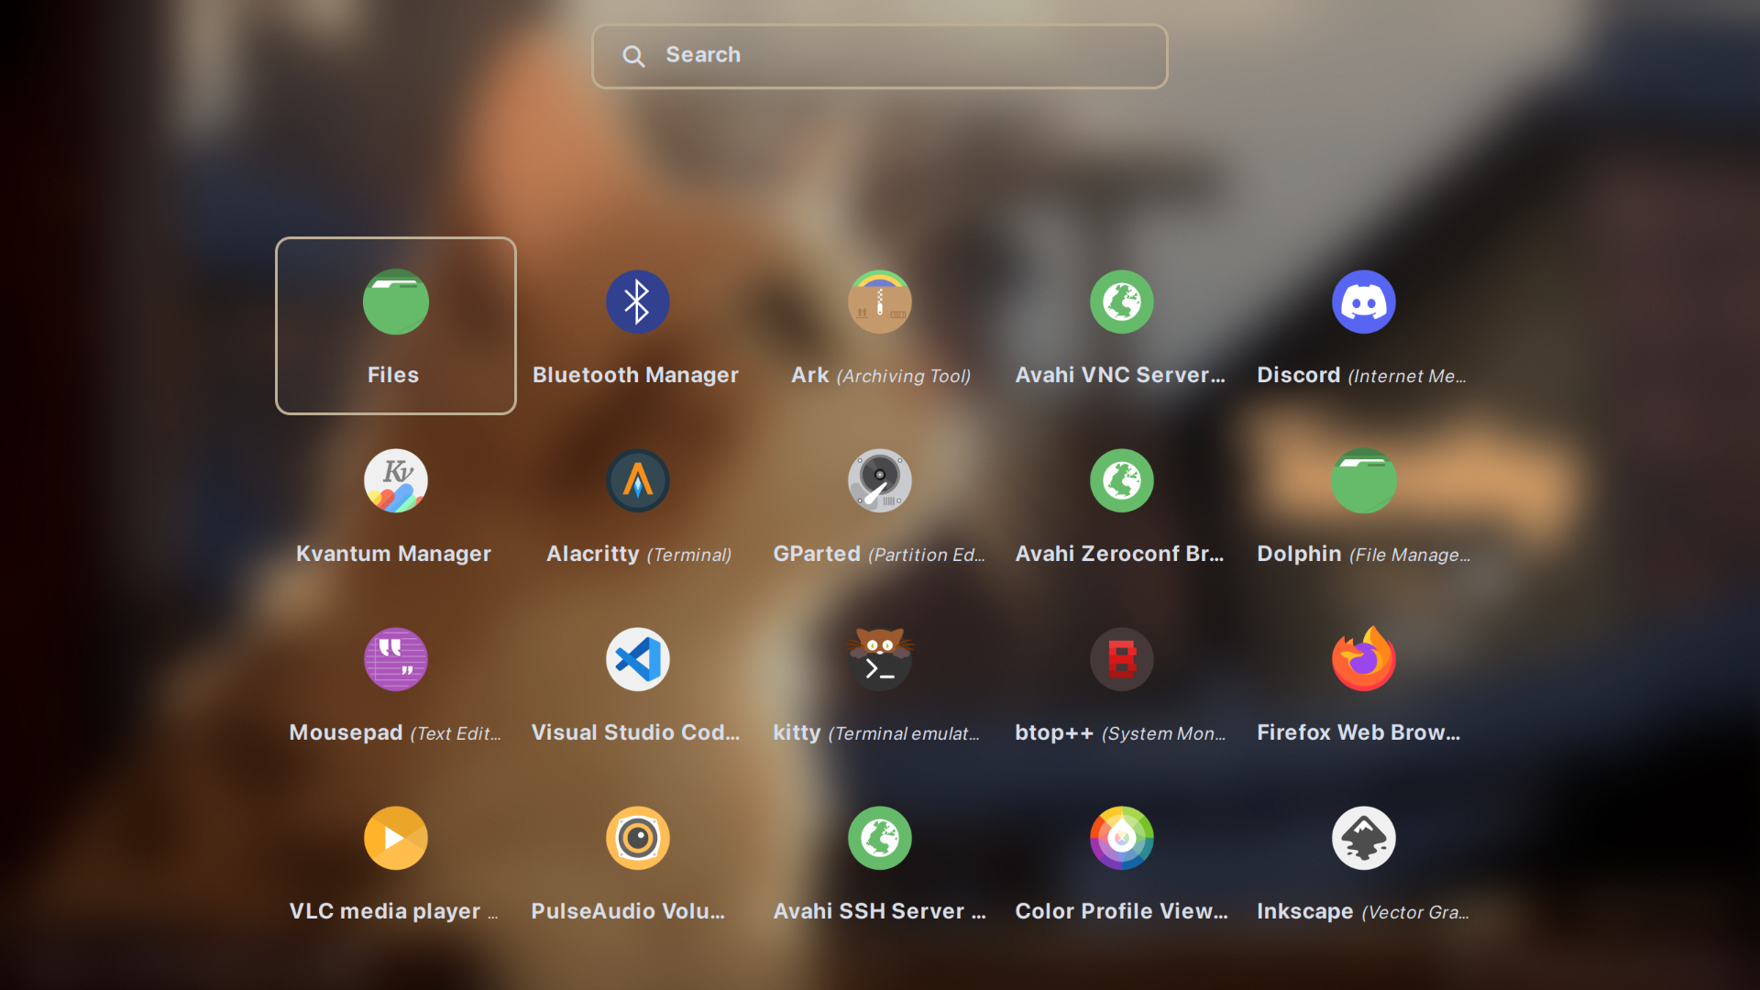Click the 'Bluetooth Manager' label text
1760x990 pixels.
coord(635,375)
